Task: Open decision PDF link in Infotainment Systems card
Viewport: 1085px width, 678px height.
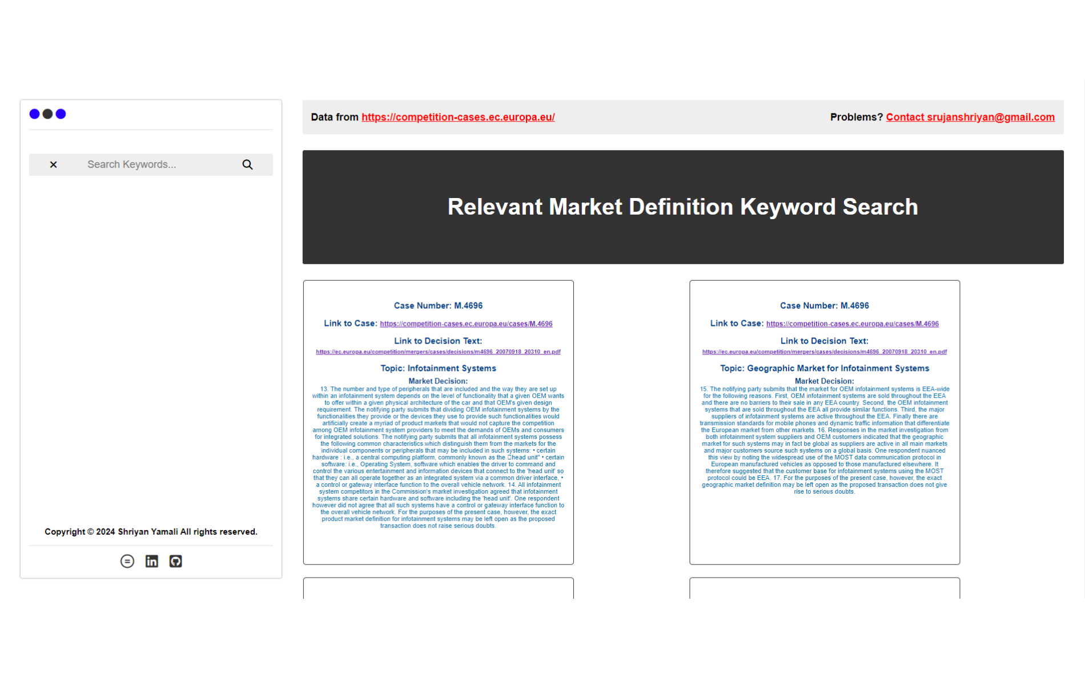Action: click(438, 352)
